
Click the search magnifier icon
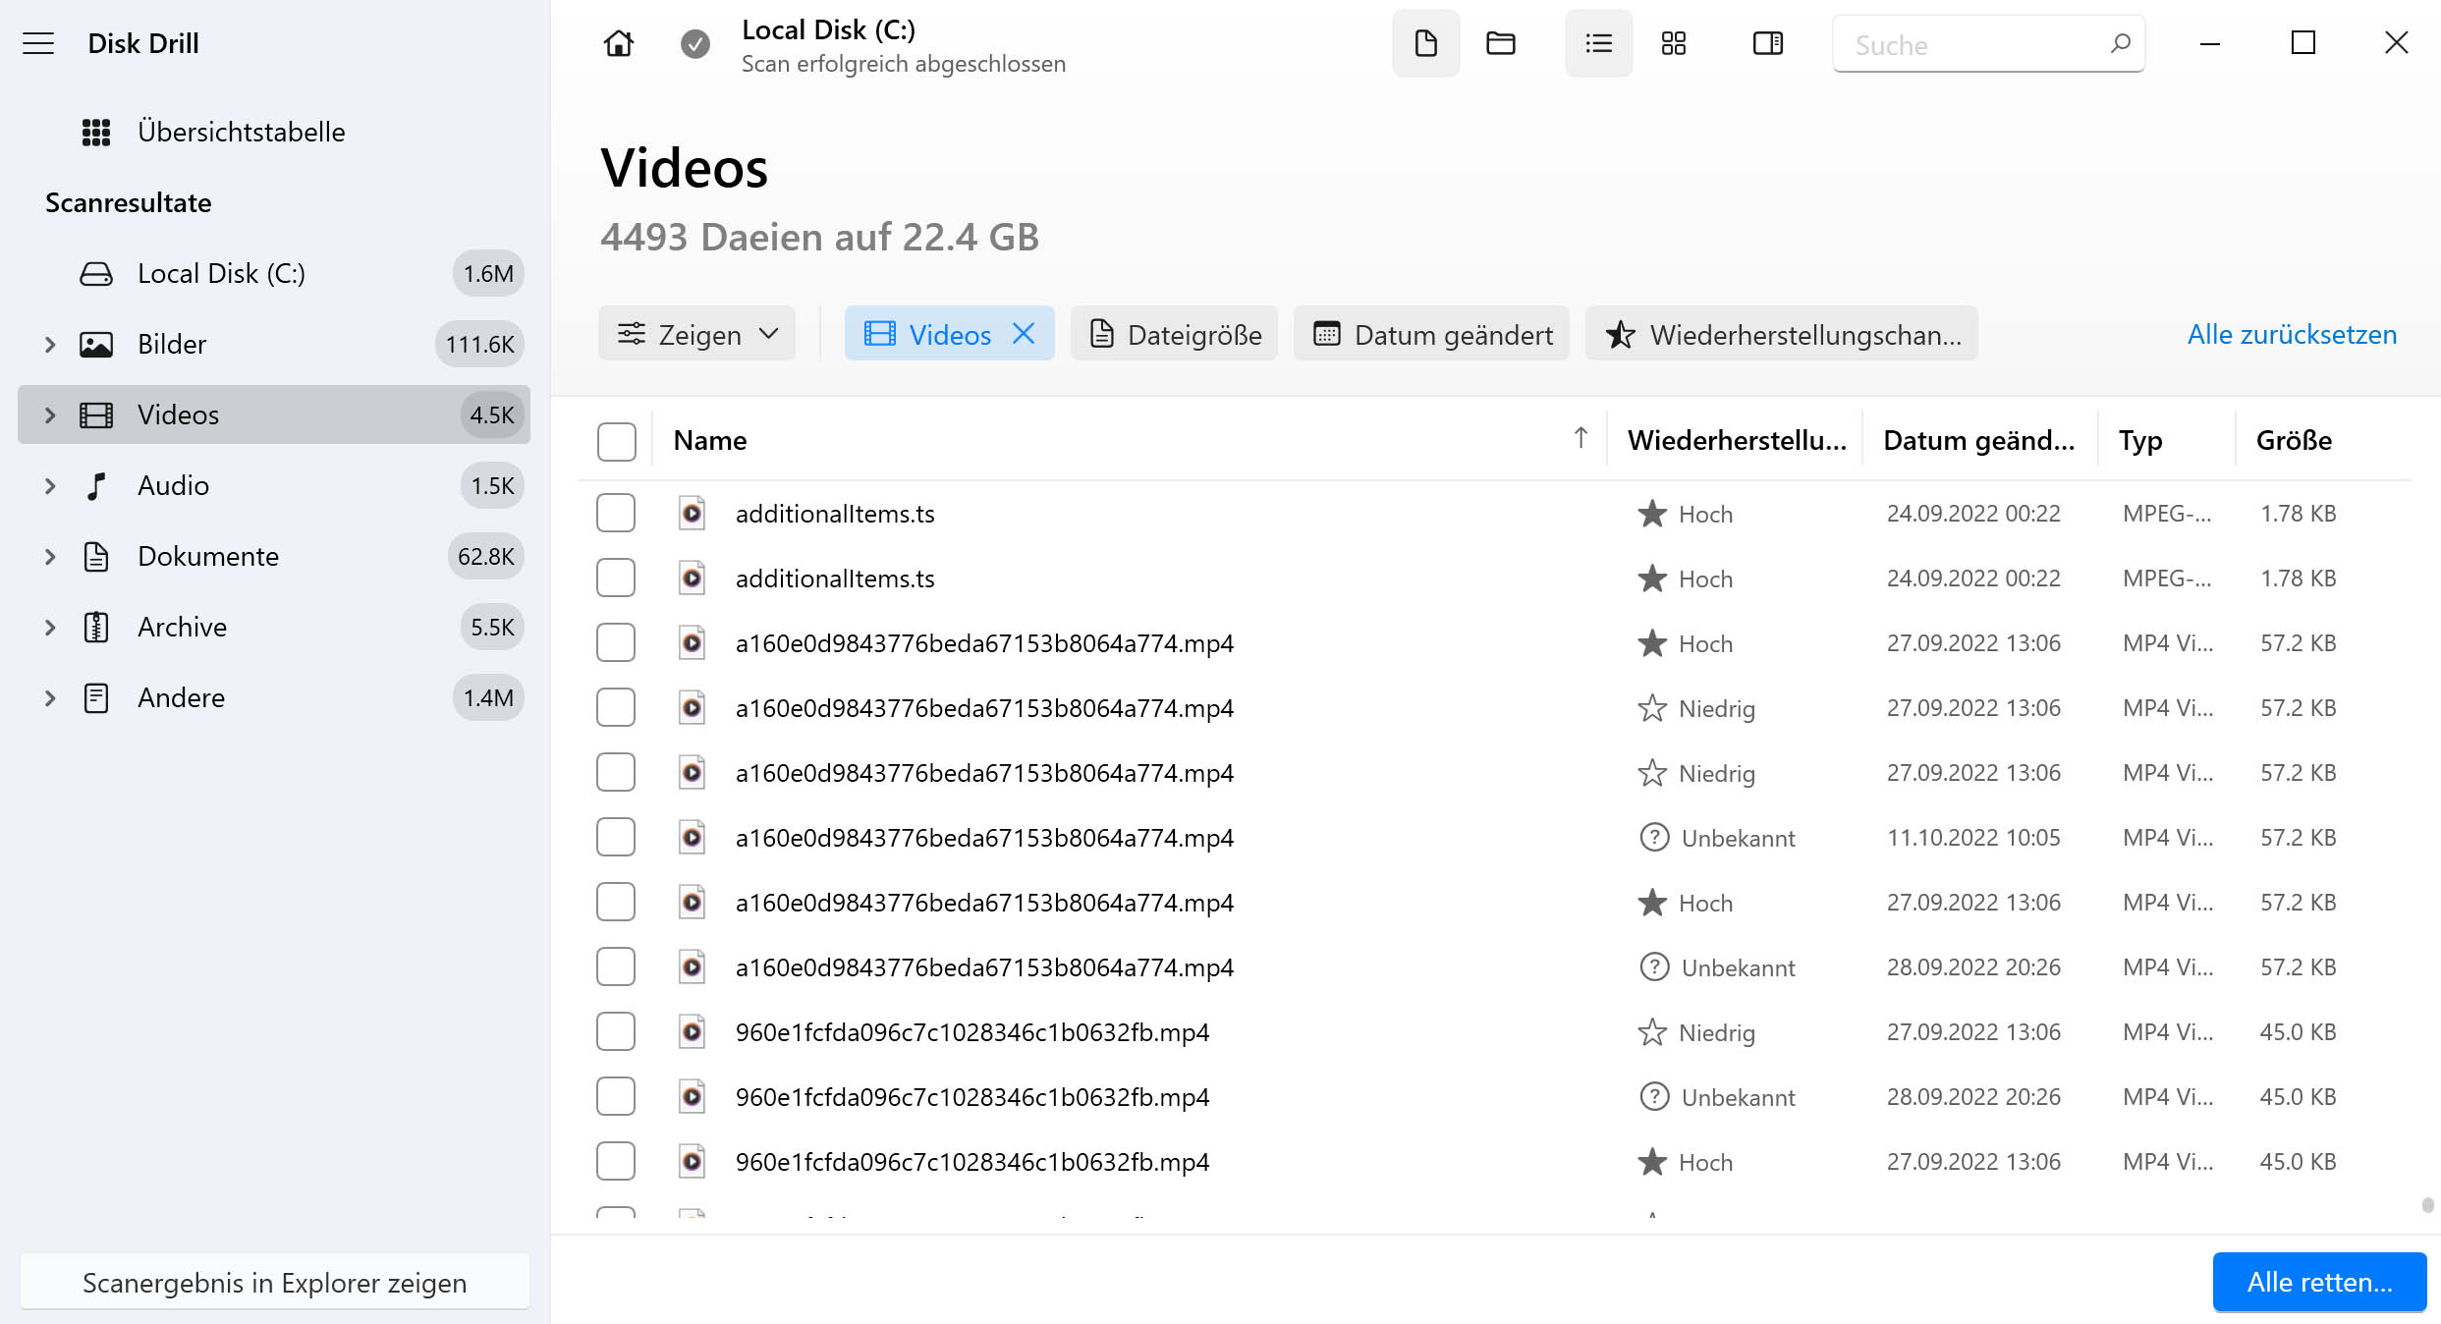(2120, 43)
